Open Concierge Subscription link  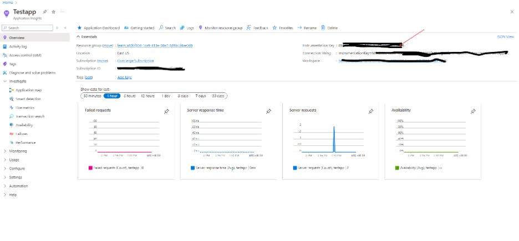pyautogui.click(x=135, y=61)
